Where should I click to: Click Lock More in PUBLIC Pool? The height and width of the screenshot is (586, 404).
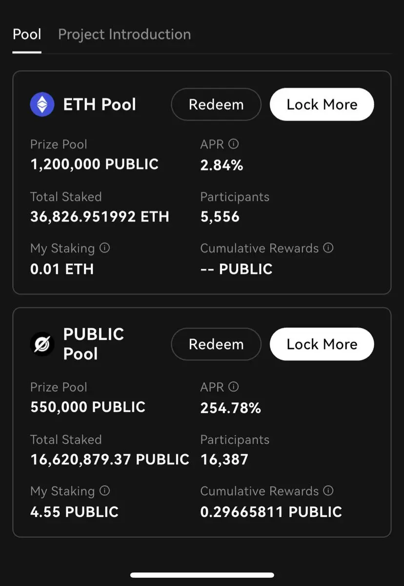(322, 344)
